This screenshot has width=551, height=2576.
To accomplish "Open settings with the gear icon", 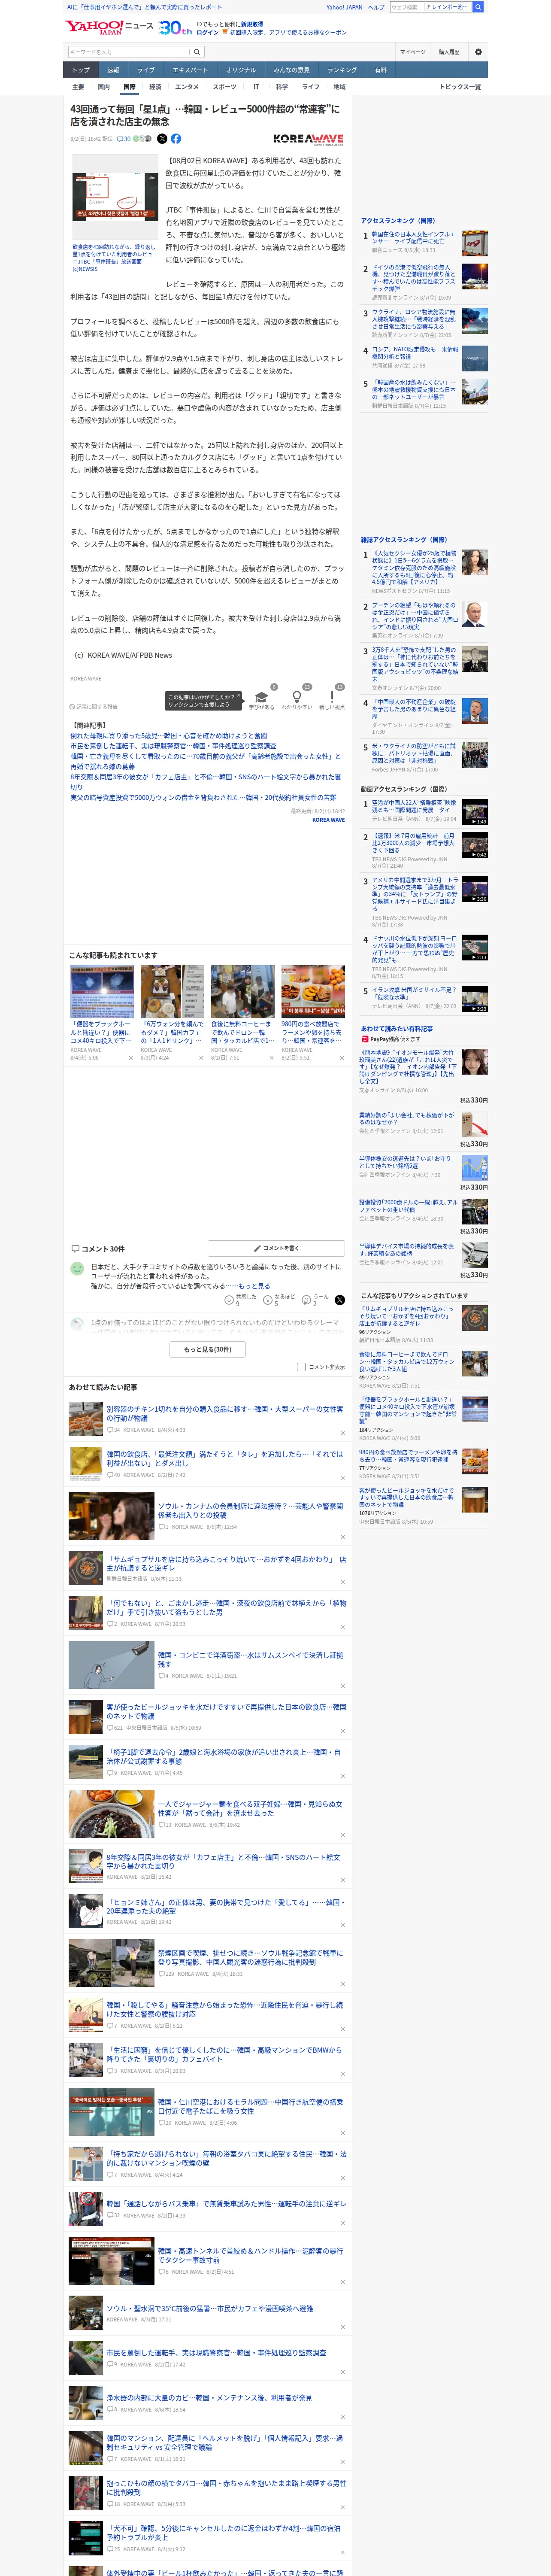I will 478,52.
